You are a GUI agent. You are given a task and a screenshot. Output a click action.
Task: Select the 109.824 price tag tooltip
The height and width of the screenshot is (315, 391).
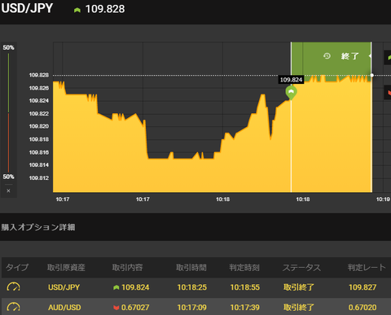(291, 80)
